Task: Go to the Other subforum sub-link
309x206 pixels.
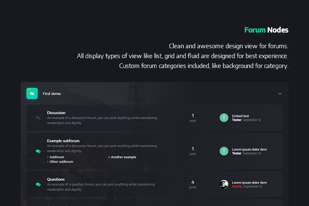Action: click(x=61, y=162)
